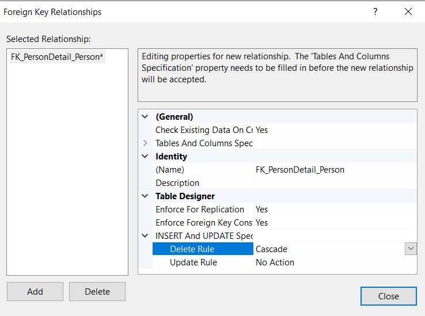Collapse the Identity category
425x316 pixels.
click(145, 157)
